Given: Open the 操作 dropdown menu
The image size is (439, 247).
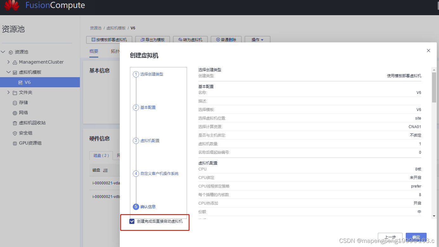Looking at the screenshot, I should (x=257, y=40).
